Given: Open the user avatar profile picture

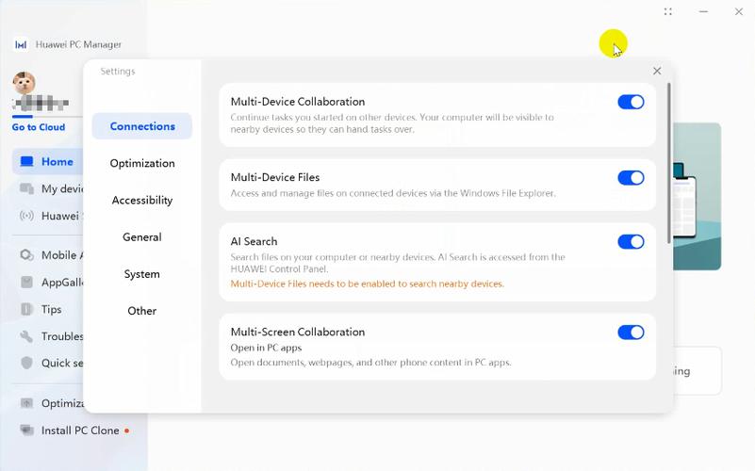Looking at the screenshot, I should point(25,83).
